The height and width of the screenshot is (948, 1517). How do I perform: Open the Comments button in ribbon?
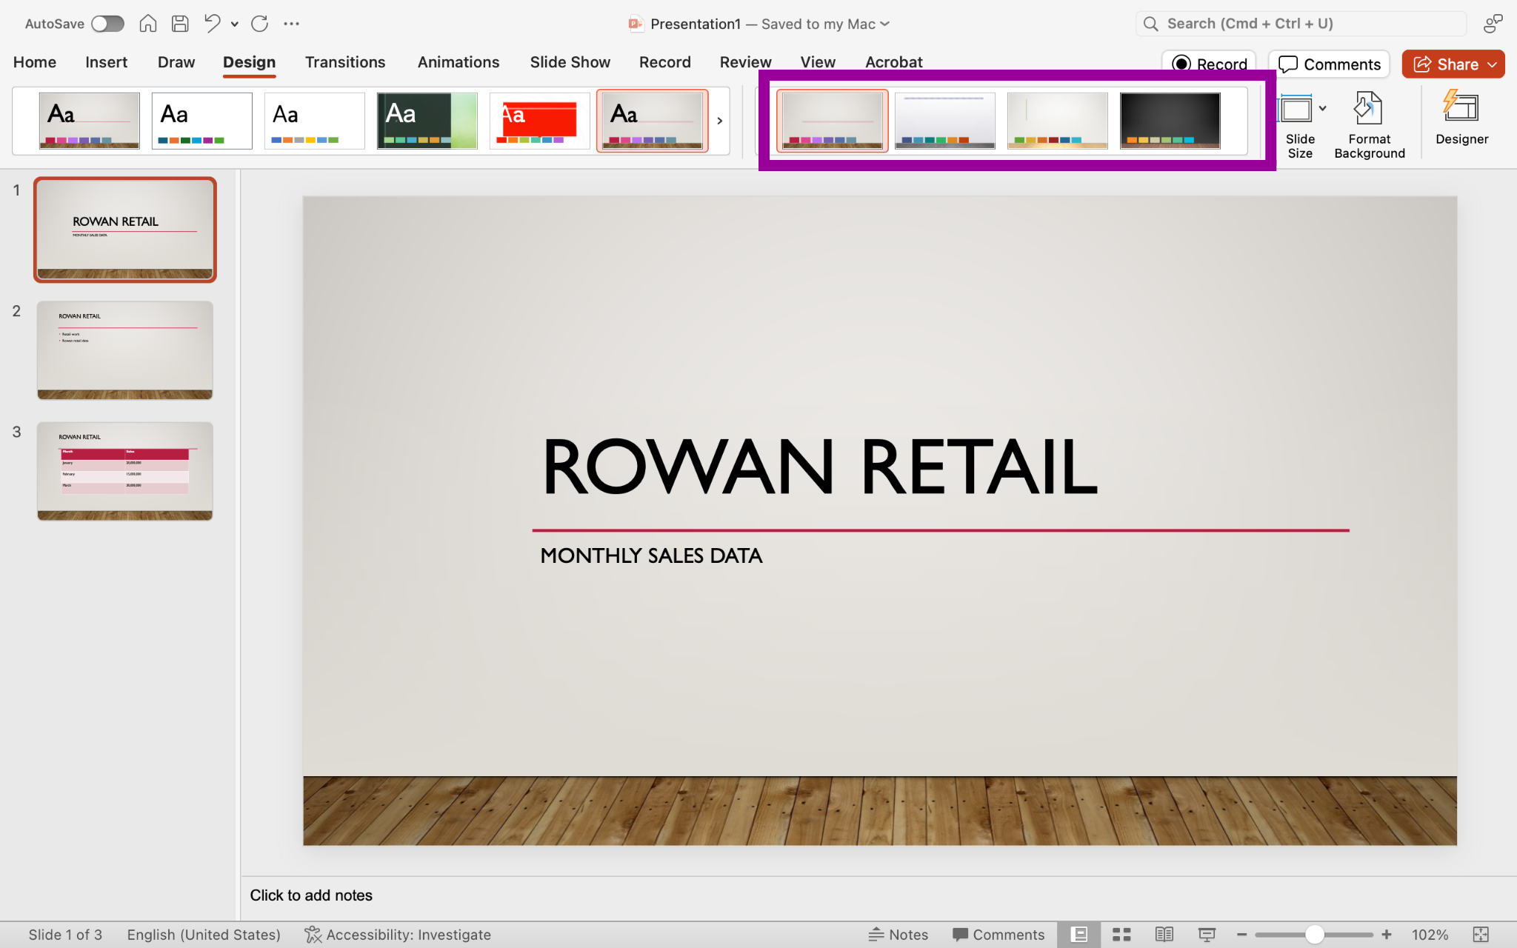(x=1329, y=64)
